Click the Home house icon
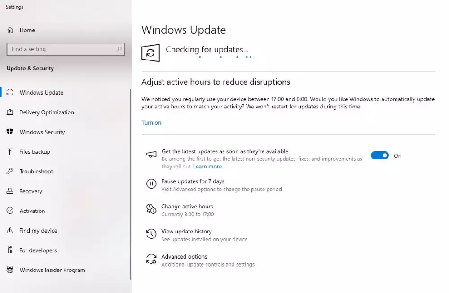 point(10,30)
